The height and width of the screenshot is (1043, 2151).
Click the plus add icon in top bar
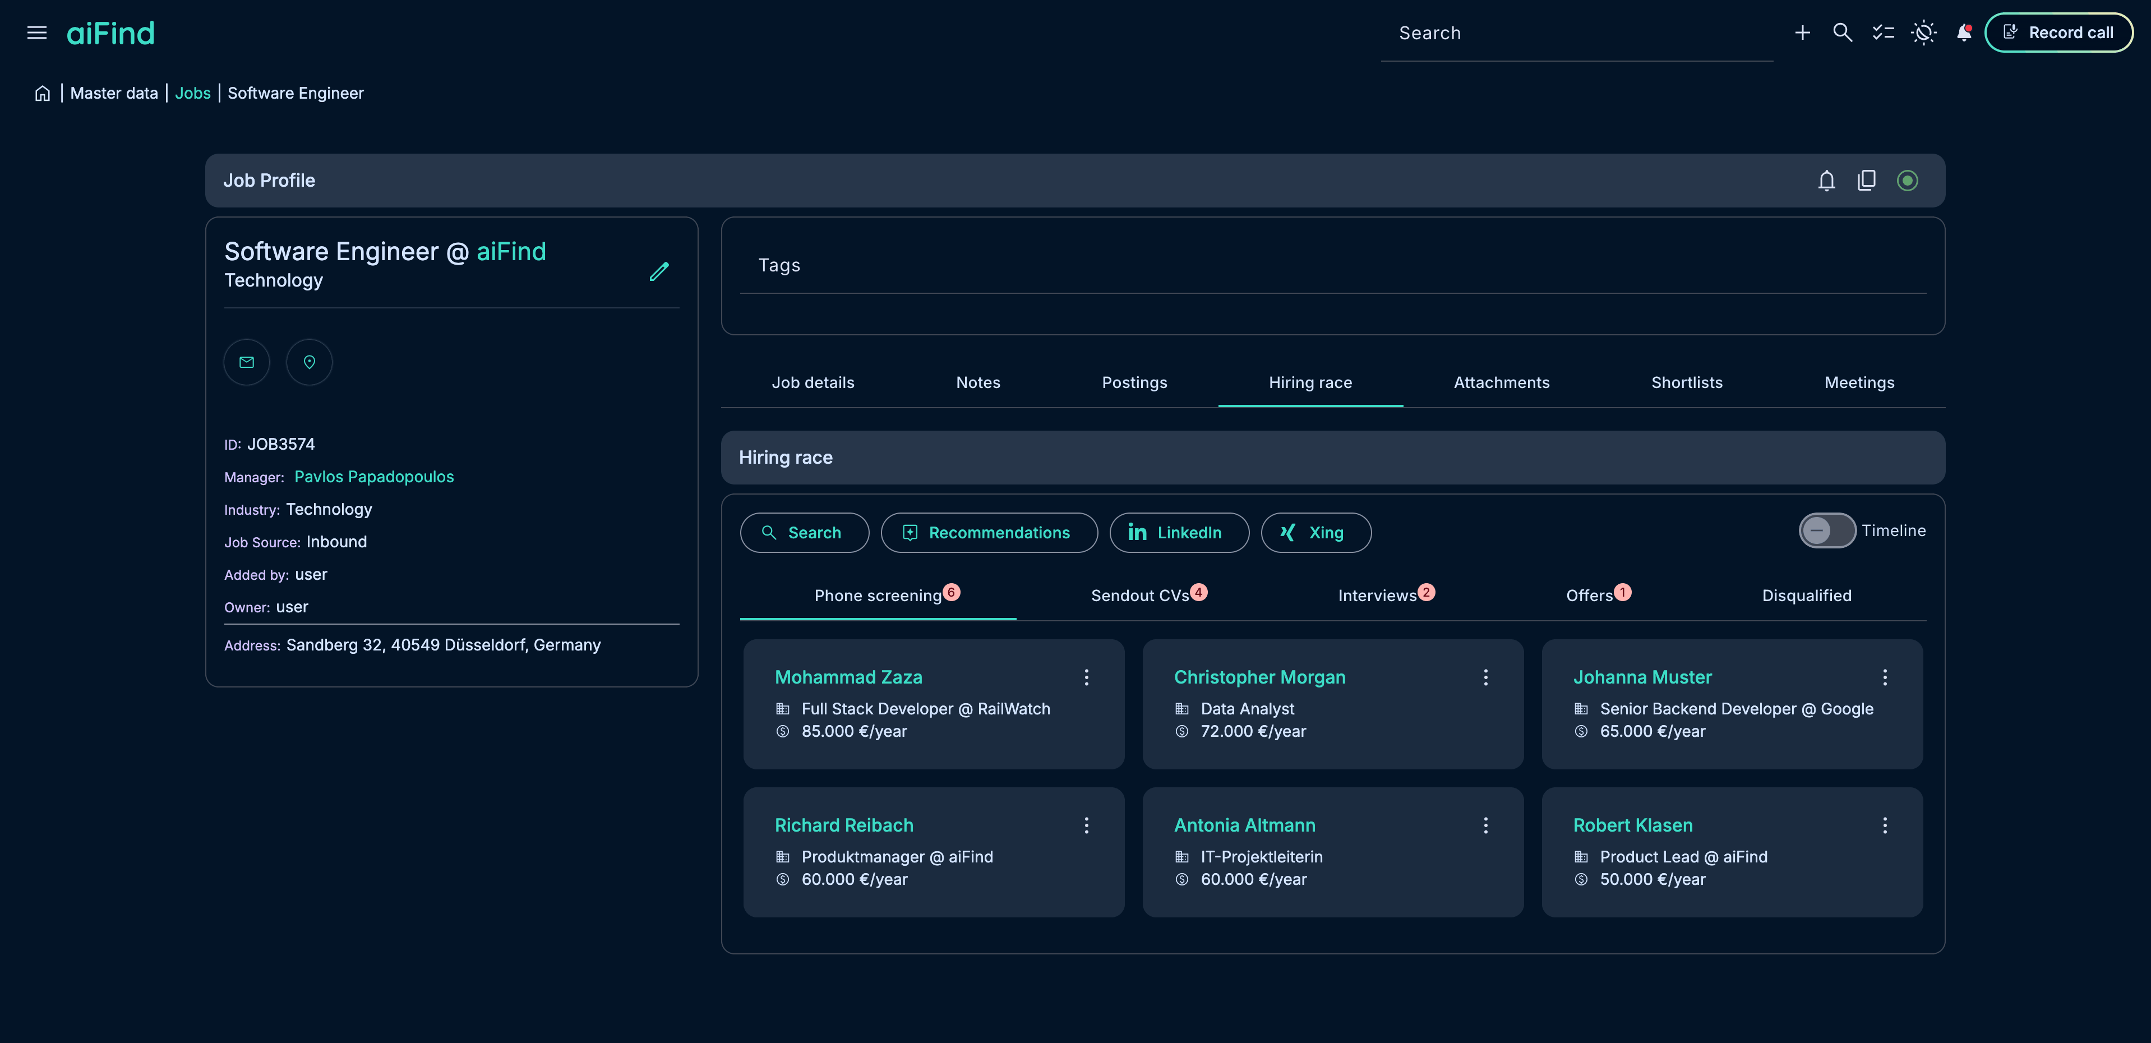[1802, 33]
